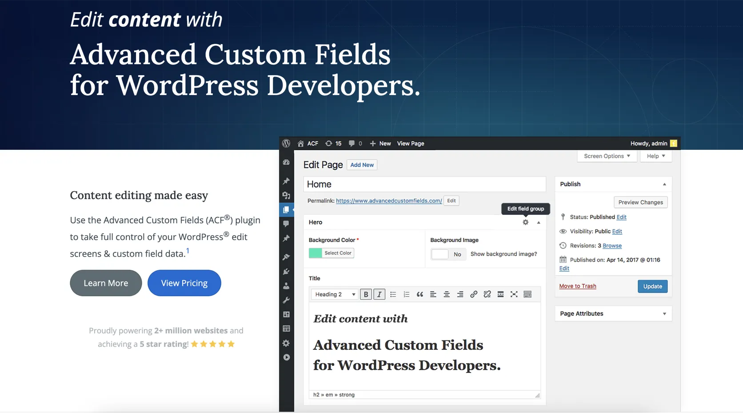
Task: Edit the Published on date link
Action: tap(564, 269)
